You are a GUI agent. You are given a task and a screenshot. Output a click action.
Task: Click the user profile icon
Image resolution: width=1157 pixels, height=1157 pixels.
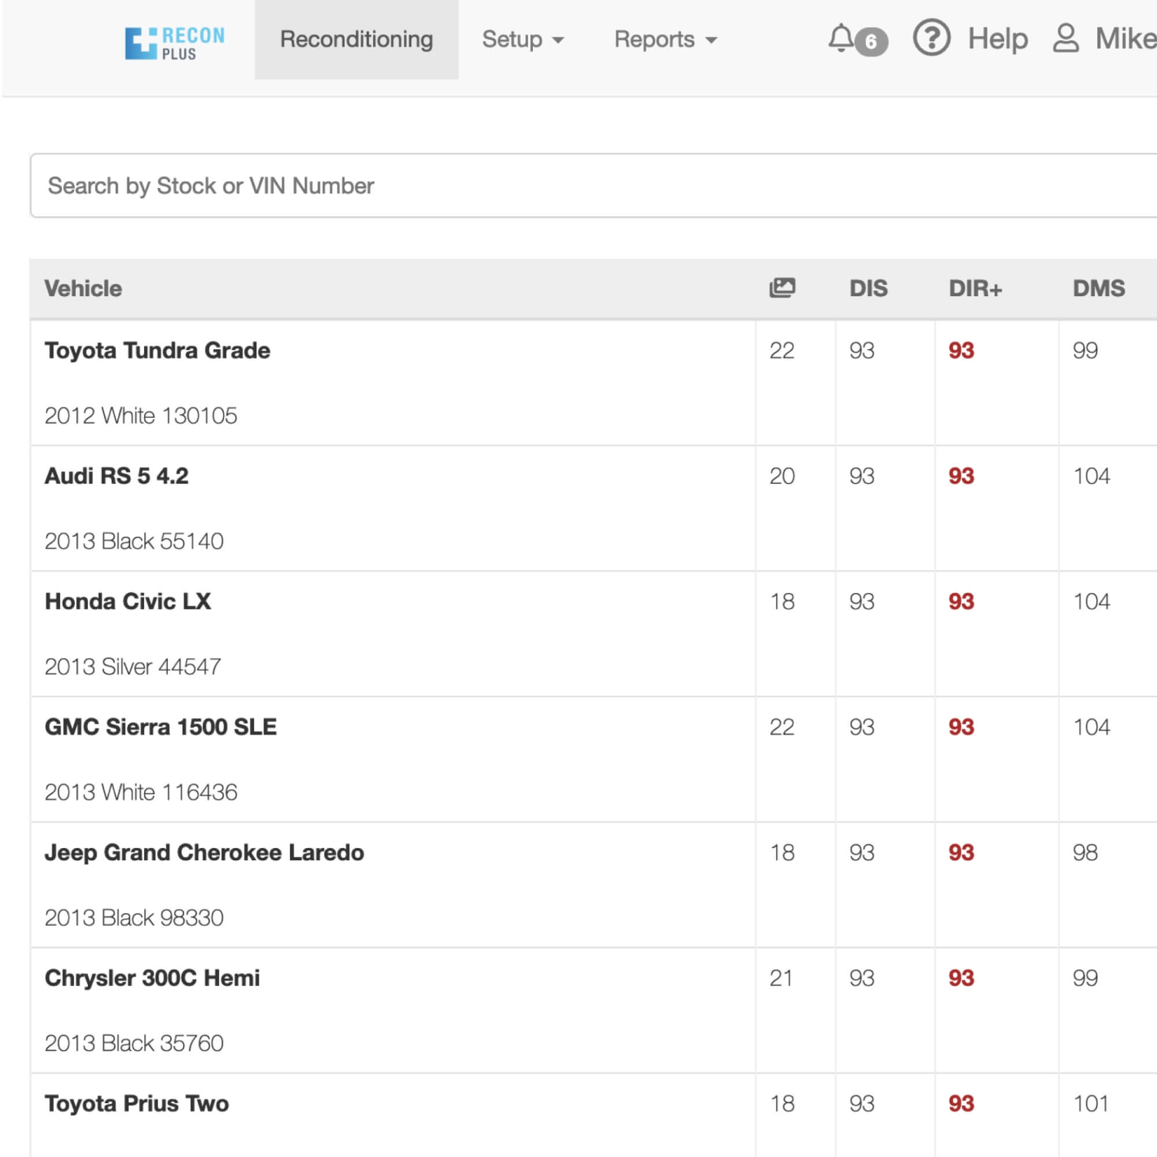click(1066, 38)
